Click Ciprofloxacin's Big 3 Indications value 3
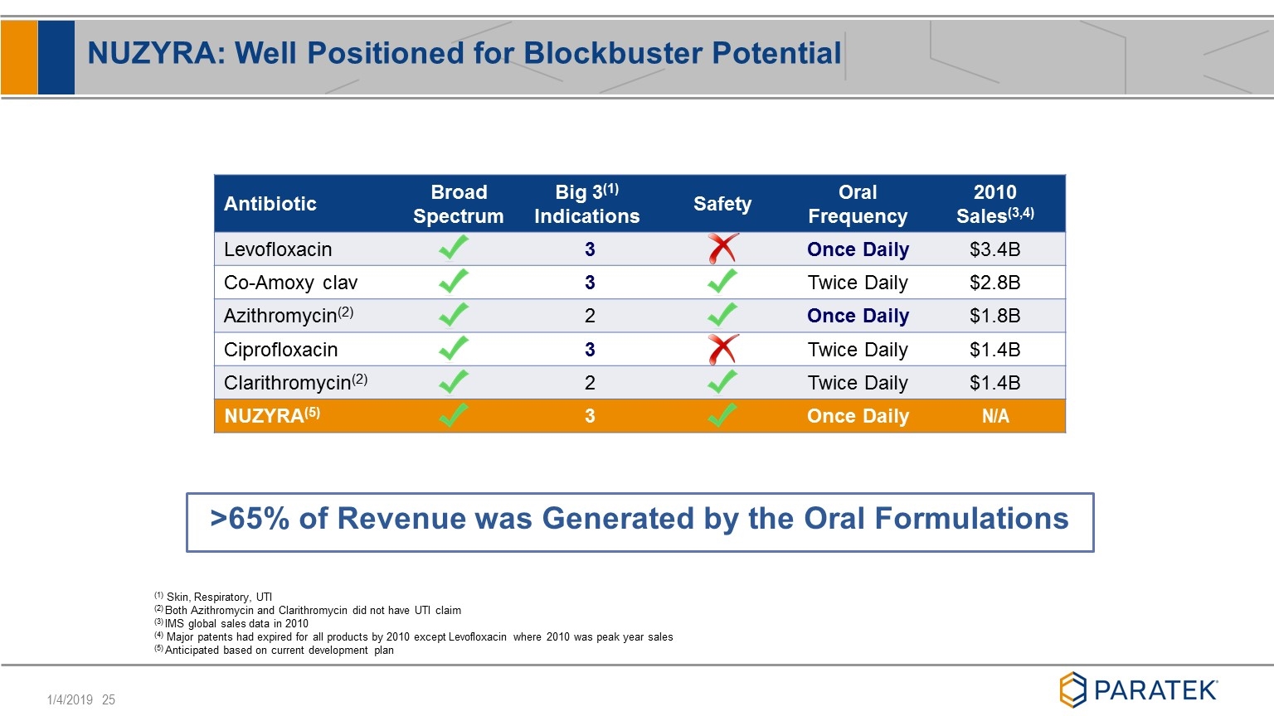Image resolution: width=1274 pixels, height=716 pixels. 590,350
